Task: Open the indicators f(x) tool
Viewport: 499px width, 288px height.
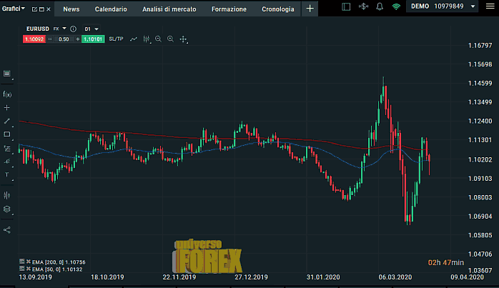Action: click(x=7, y=94)
